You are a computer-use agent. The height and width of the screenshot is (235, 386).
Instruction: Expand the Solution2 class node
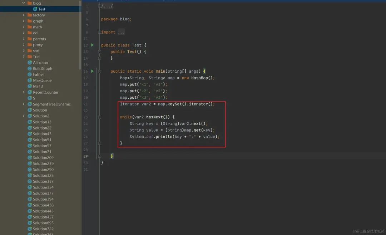(x=24, y=116)
